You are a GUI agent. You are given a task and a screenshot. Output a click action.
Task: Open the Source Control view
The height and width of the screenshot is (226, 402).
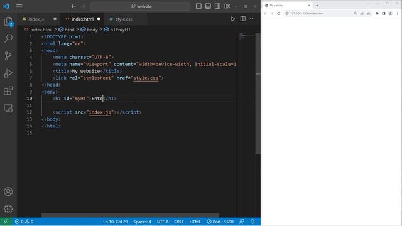(8, 56)
